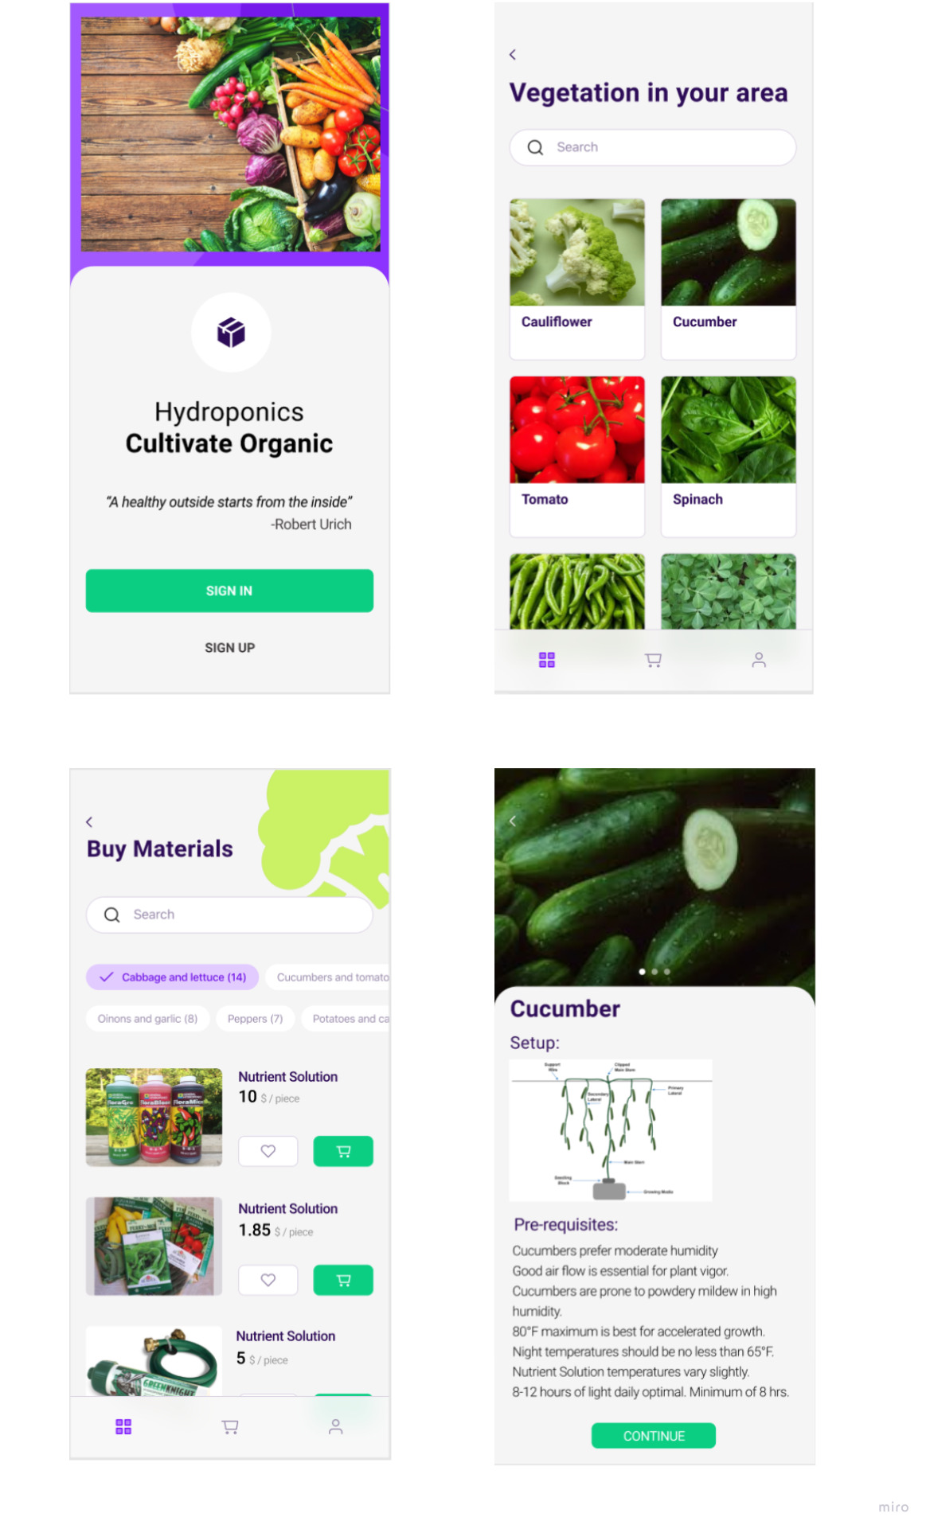
Task: Toggle Cabbage and lettuce (14) filter chip
Action: coord(173,977)
